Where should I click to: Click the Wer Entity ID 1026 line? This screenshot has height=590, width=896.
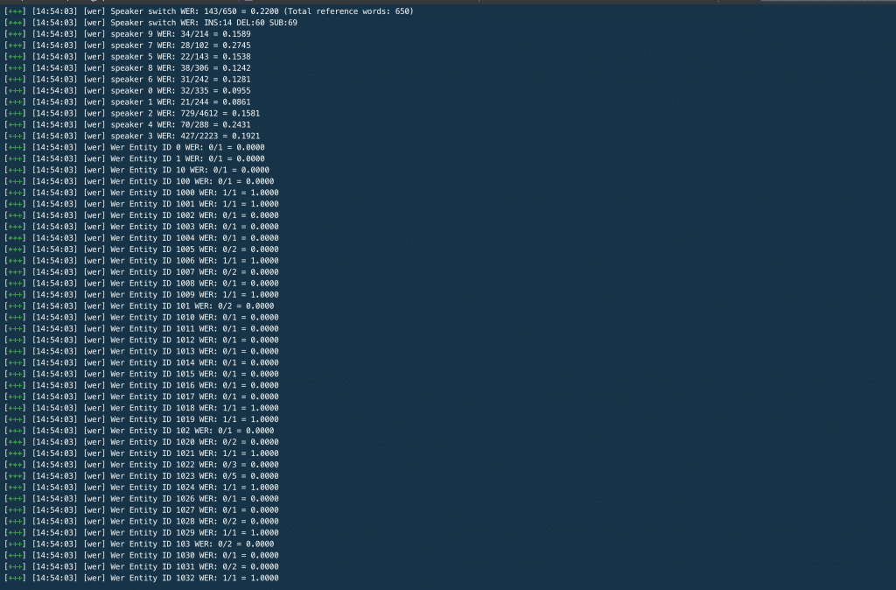pyautogui.click(x=141, y=499)
